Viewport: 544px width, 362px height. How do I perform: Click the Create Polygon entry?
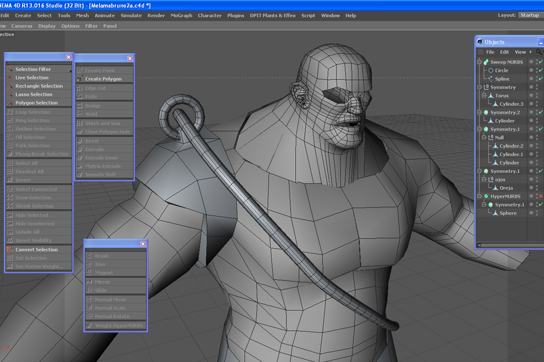coord(104,79)
